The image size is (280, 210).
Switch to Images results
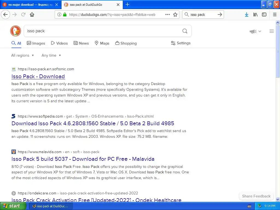36,43
